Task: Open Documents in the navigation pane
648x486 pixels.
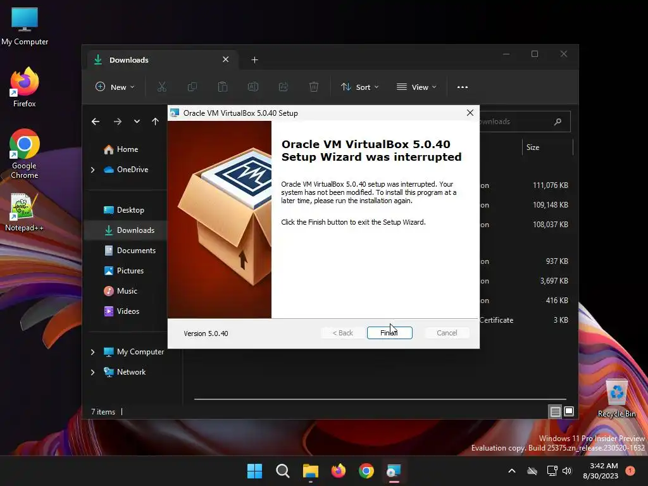Action: 130,251
